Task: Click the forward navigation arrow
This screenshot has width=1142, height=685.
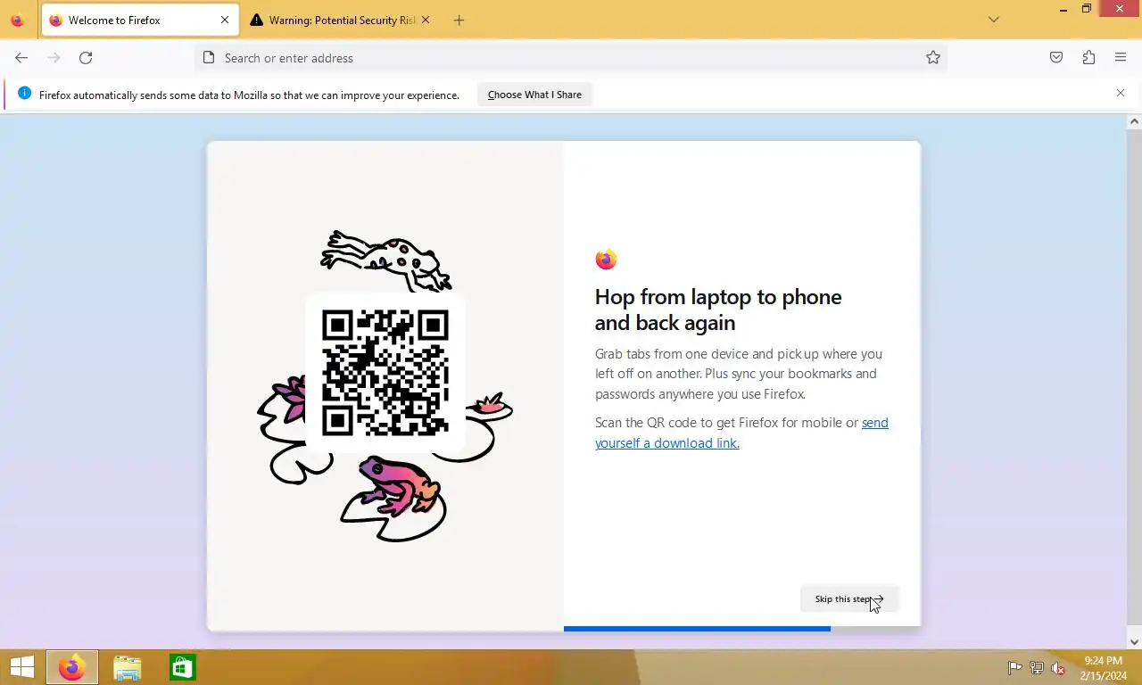Action: coord(54,58)
